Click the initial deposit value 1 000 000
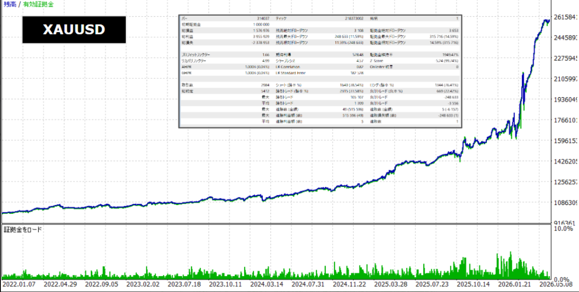Viewport: 579px width, 292px height. pos(261,24)
